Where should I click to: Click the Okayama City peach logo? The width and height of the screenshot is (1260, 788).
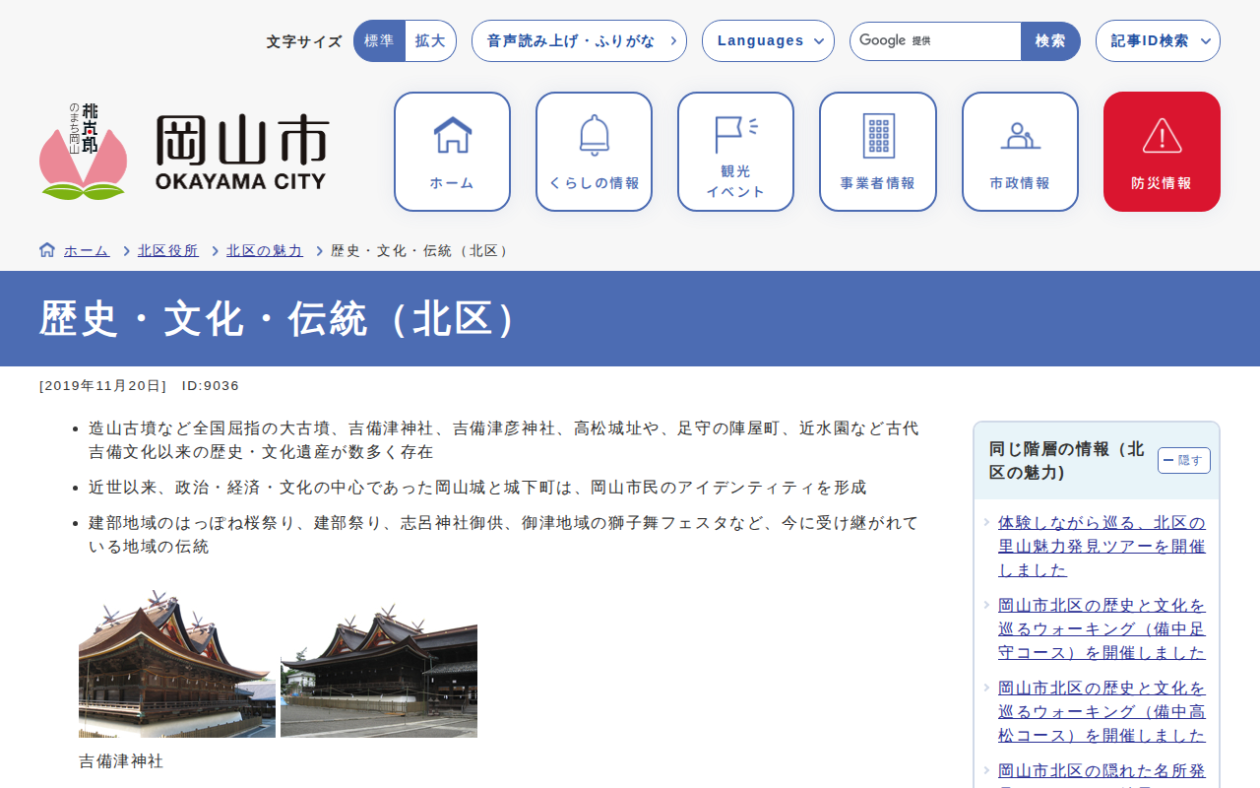pos(83,152)
